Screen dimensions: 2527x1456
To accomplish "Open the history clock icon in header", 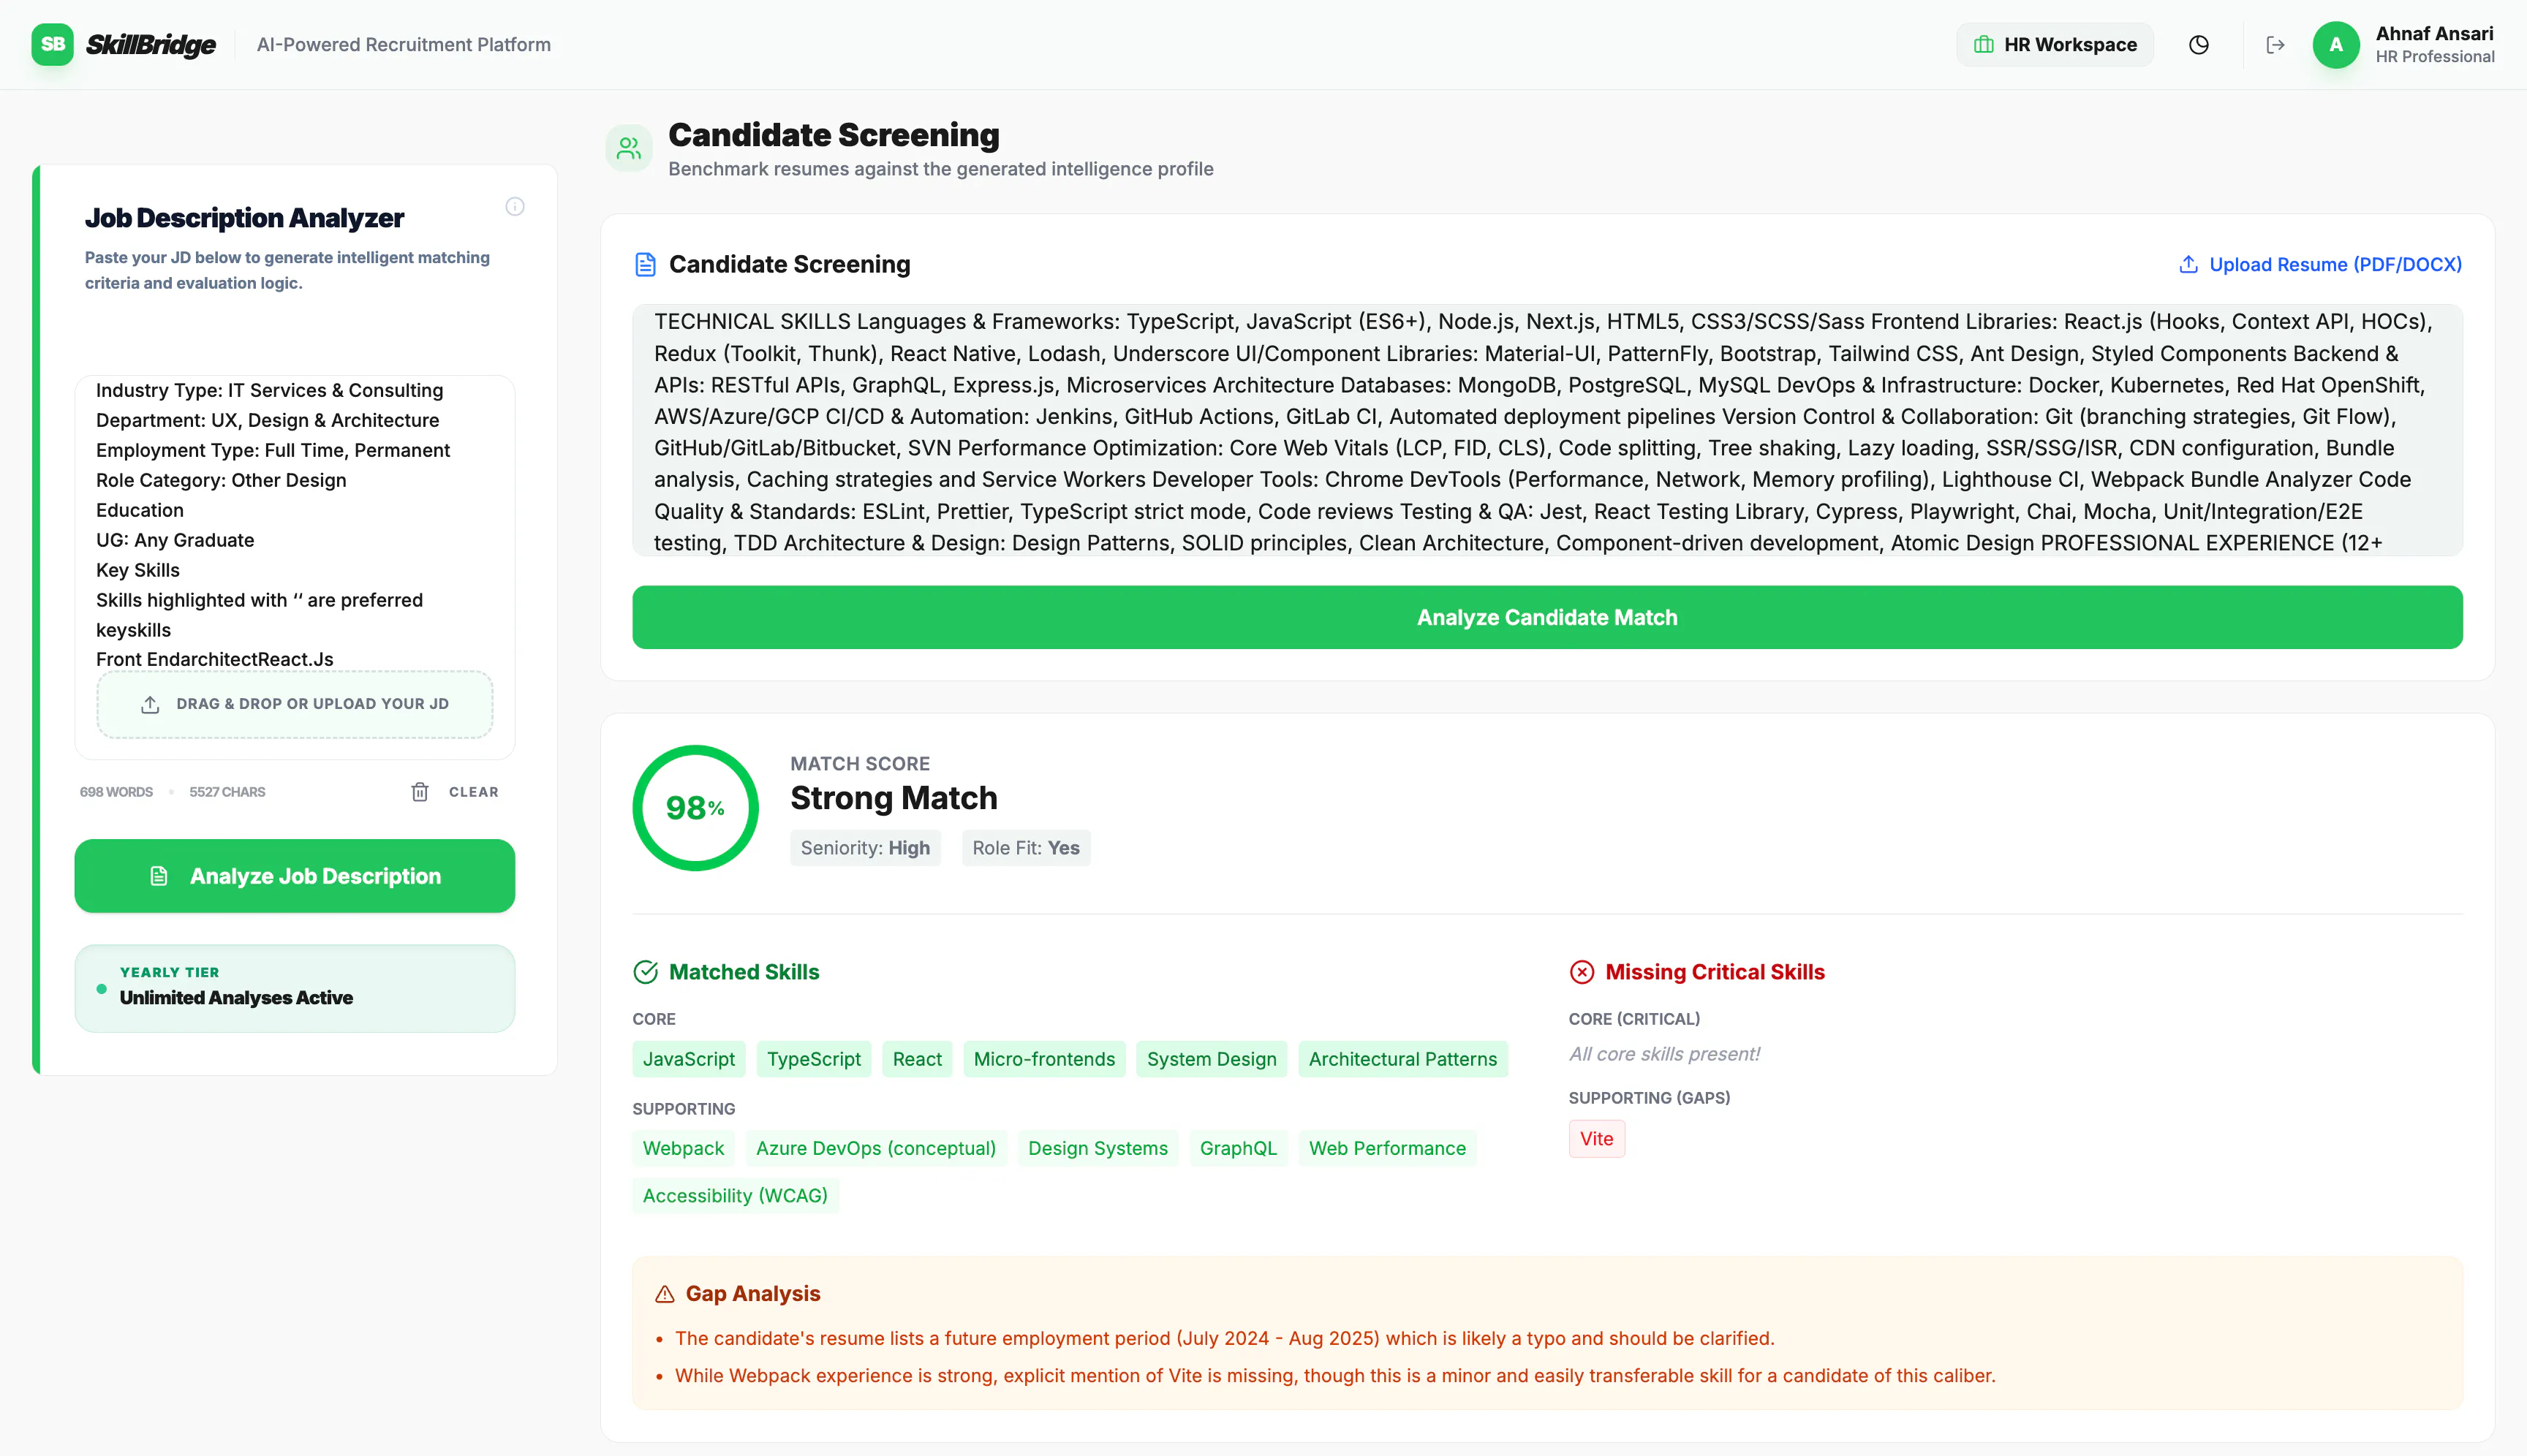I will 2198,45.
